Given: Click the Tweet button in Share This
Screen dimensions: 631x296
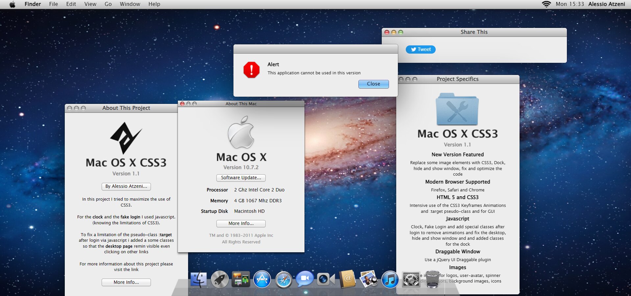Looking at the screenshot, I should click(421, 49).
